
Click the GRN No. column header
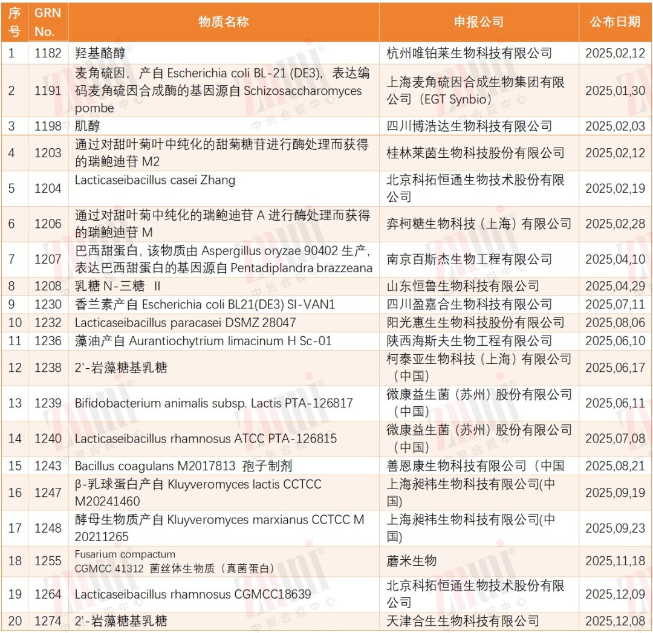(48, 22)
